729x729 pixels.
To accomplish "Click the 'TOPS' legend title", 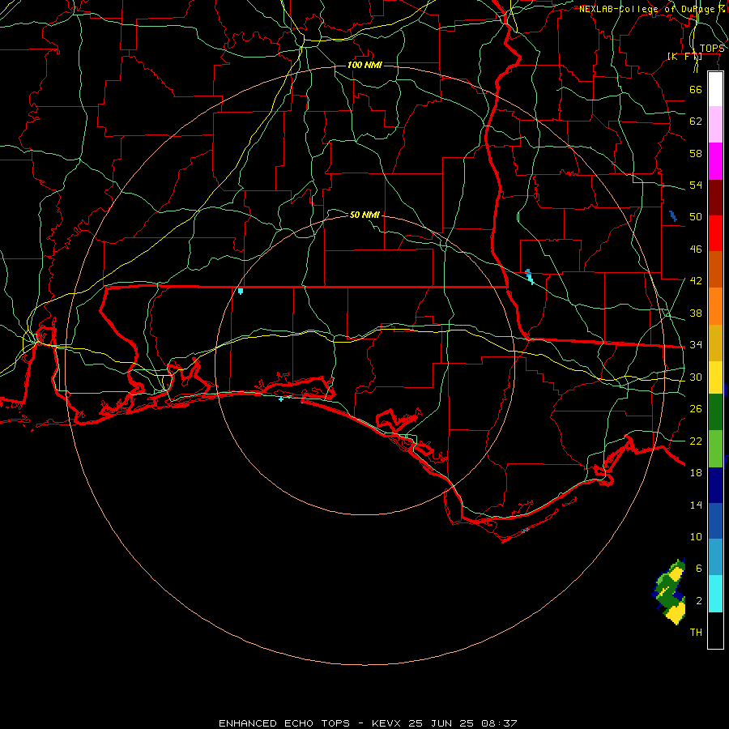I will [712, 49].
